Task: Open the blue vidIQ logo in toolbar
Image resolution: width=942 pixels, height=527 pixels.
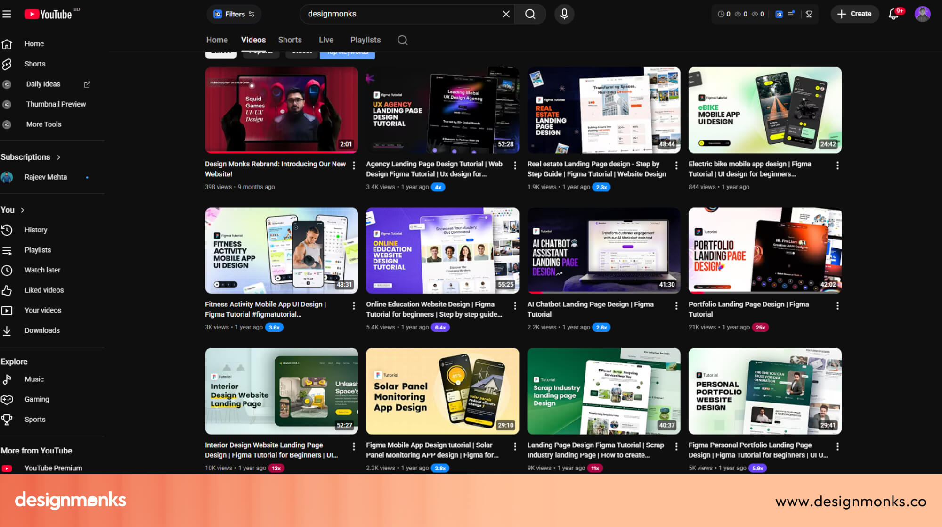Action: [x=779, y=14]
